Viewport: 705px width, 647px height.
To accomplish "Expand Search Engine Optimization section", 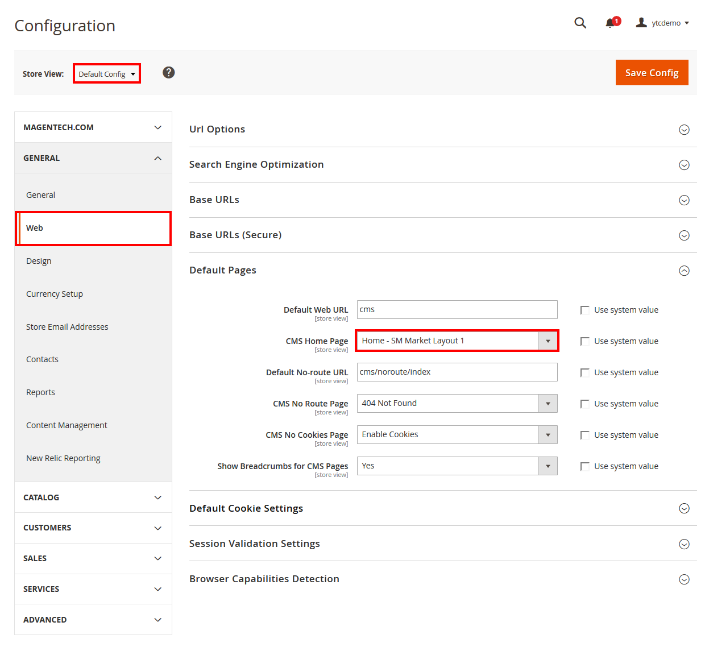I will click(x=684, y=165).
